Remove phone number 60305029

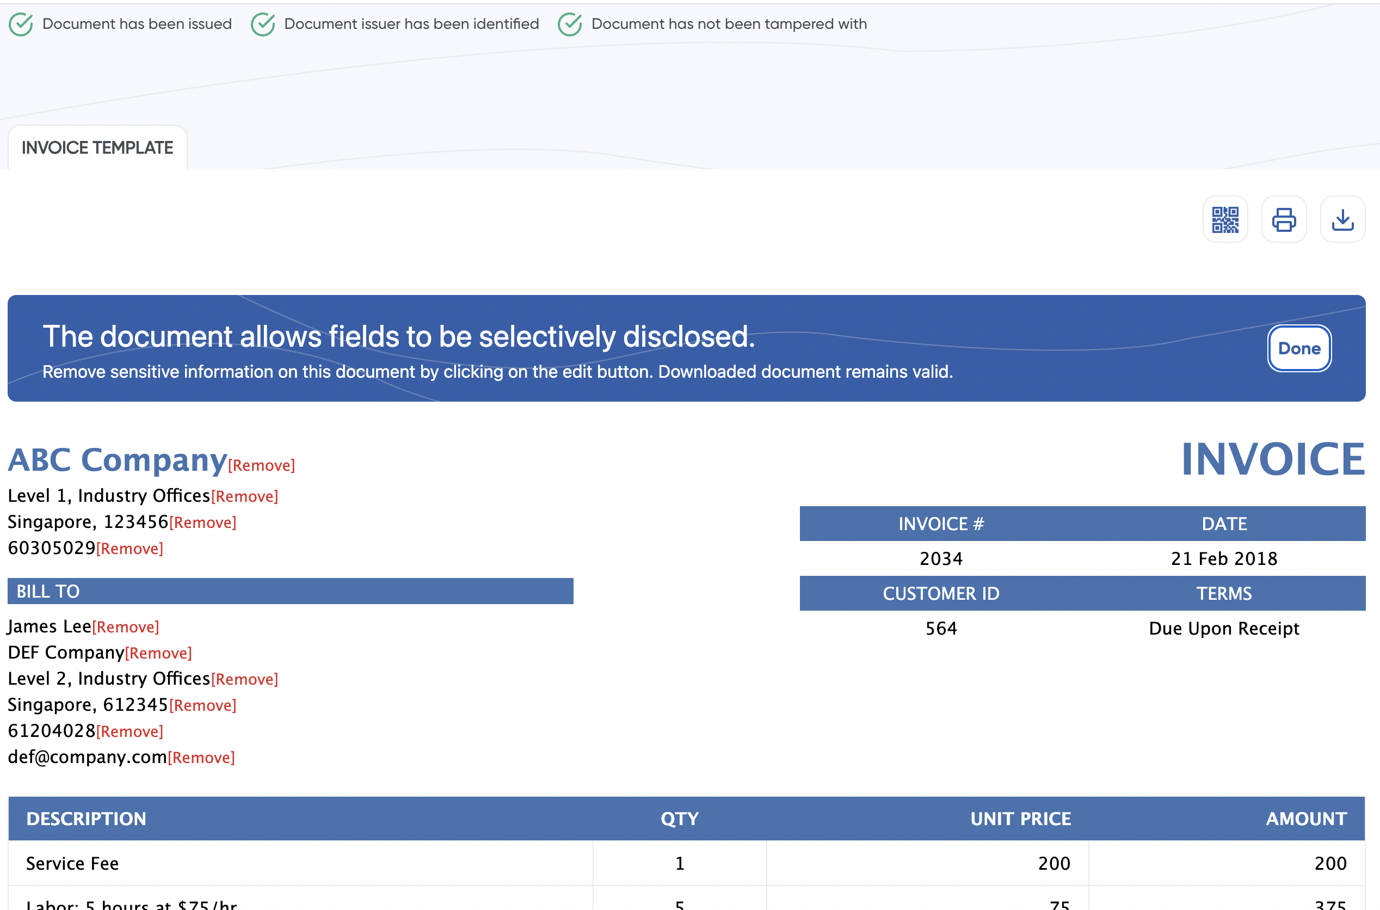(130, 549)
